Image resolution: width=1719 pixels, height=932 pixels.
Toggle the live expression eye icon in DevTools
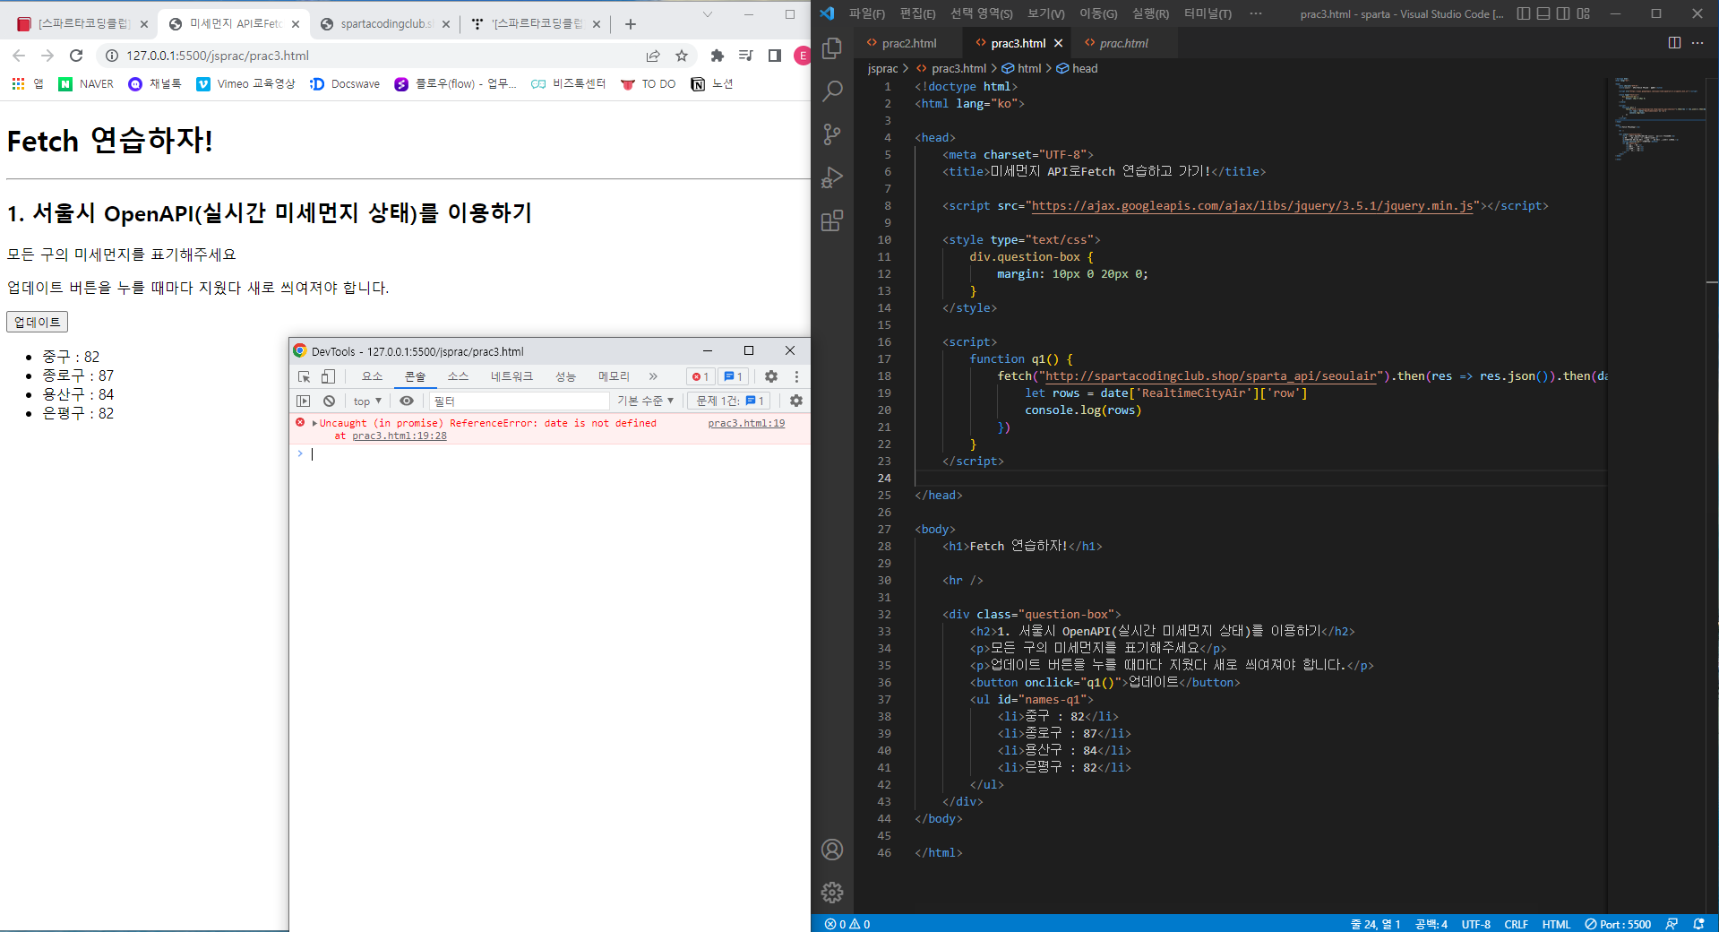(407, 401)
